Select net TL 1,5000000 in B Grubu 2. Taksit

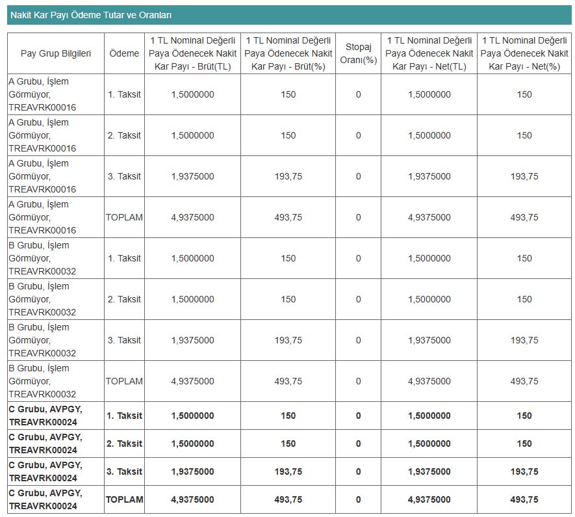click(429, 299)
